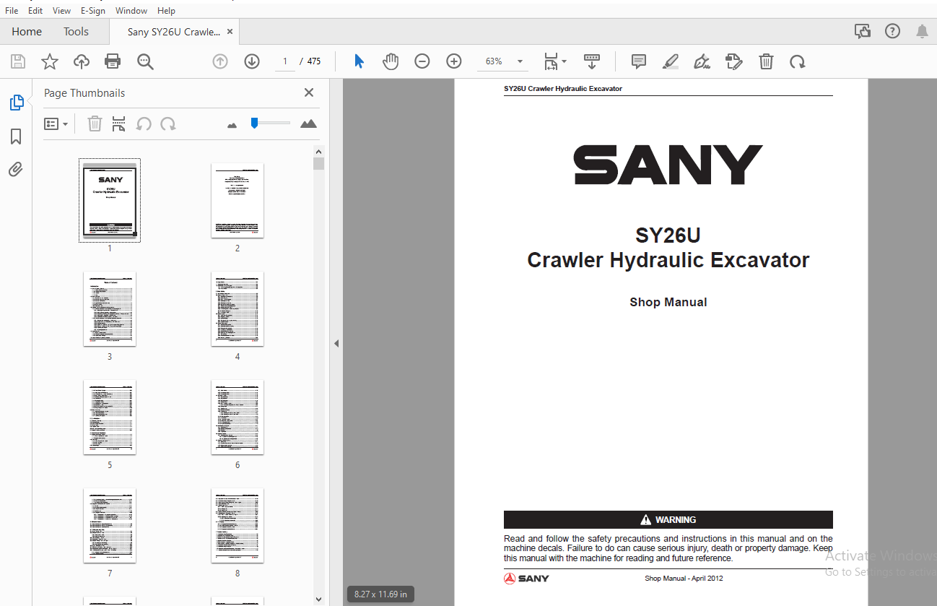Enlarge thumbnail size large mountain icon
The image size is (937, 606).
[308, 124]
